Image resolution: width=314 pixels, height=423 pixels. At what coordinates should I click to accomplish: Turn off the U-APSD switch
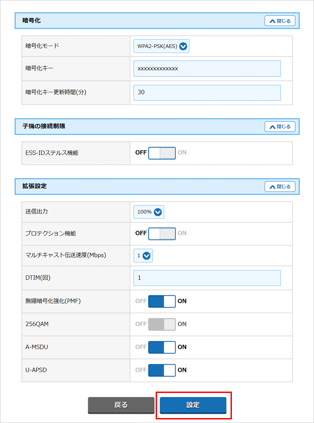pos(161,370)
